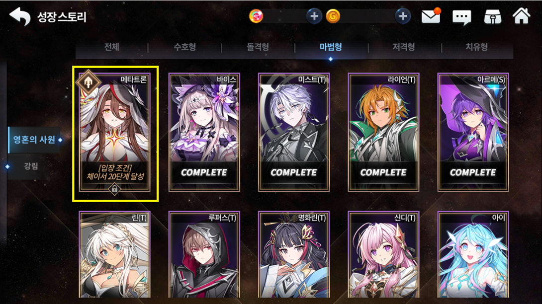Open the chat speech bubble icon
This screenshot has width=542, height=304.
click(461, 17)
